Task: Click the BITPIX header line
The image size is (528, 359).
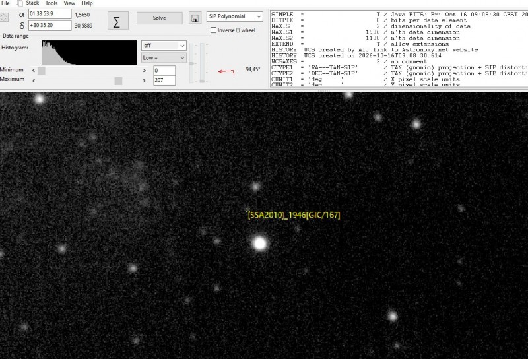Action: pos(369,20)
